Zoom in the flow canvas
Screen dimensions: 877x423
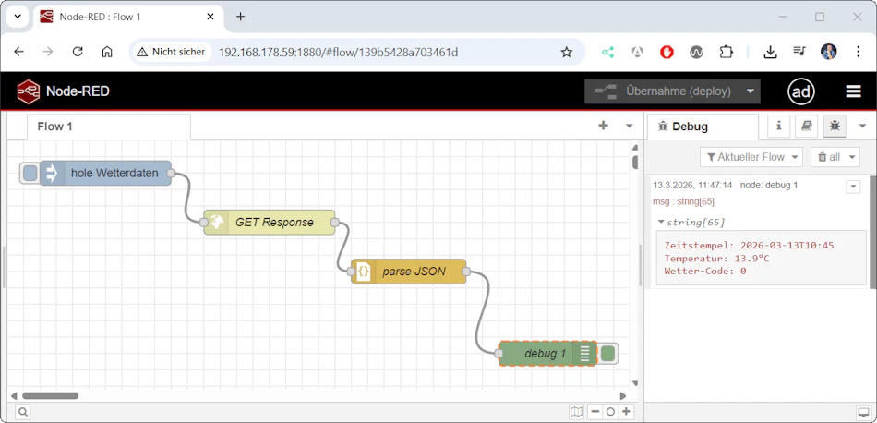point(626,412)
